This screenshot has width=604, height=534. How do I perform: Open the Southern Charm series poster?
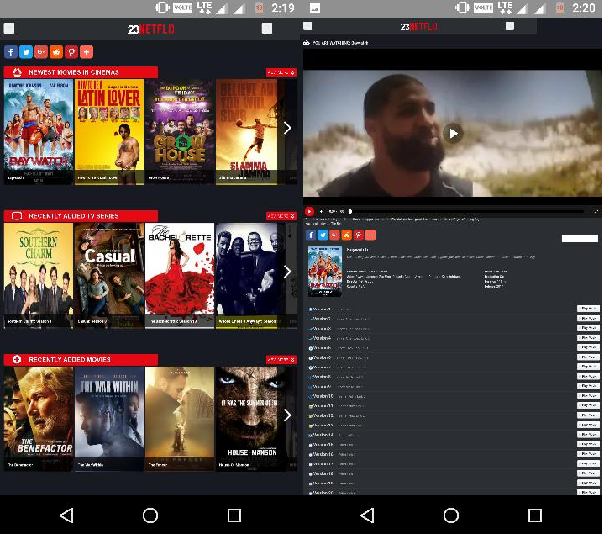pos(39,276)
